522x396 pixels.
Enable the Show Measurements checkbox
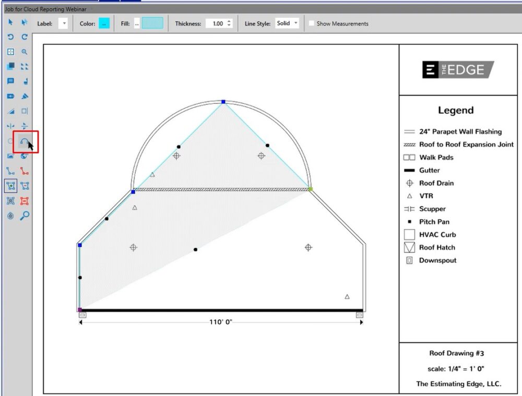312,23
